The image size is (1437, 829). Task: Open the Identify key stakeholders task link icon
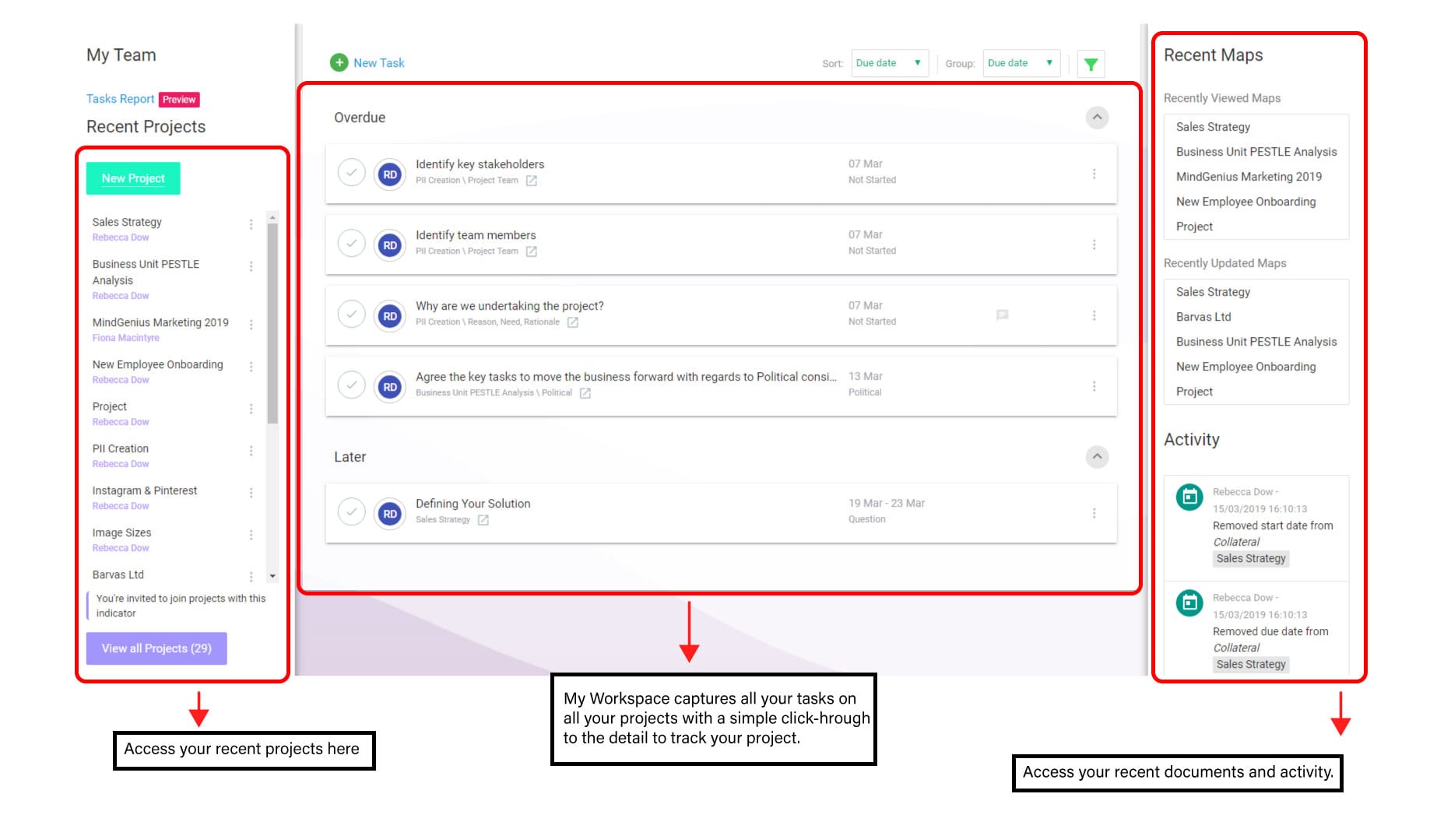[531, 181]
